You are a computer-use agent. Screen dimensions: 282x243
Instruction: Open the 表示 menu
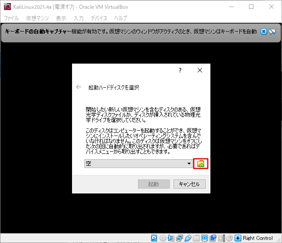(x=61, y=18)
